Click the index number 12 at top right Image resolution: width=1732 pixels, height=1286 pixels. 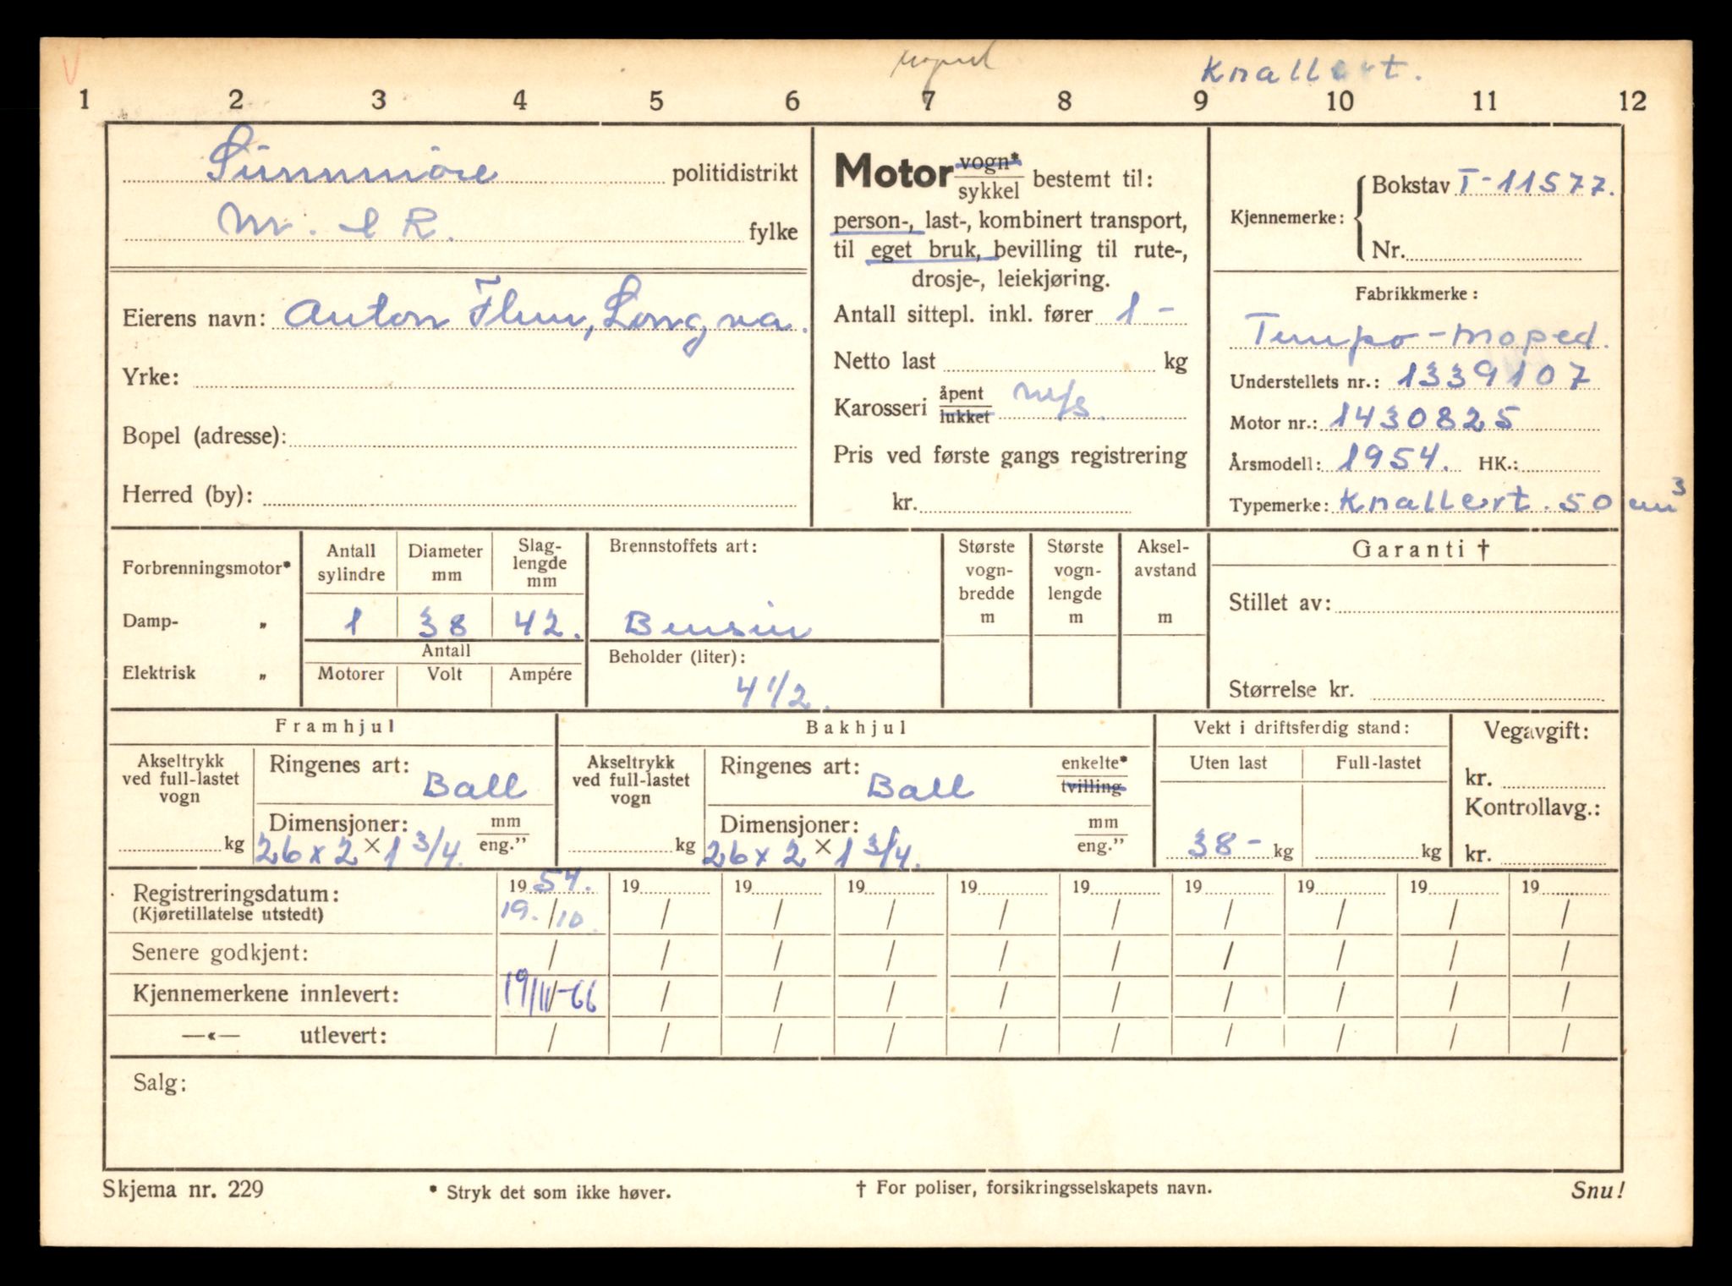tap(1632, 101)
